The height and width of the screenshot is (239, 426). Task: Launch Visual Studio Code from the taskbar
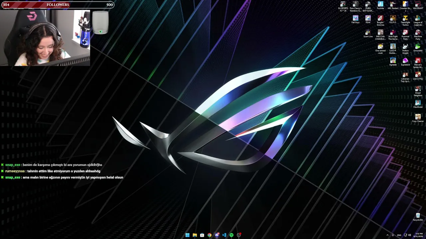[224, 235]
